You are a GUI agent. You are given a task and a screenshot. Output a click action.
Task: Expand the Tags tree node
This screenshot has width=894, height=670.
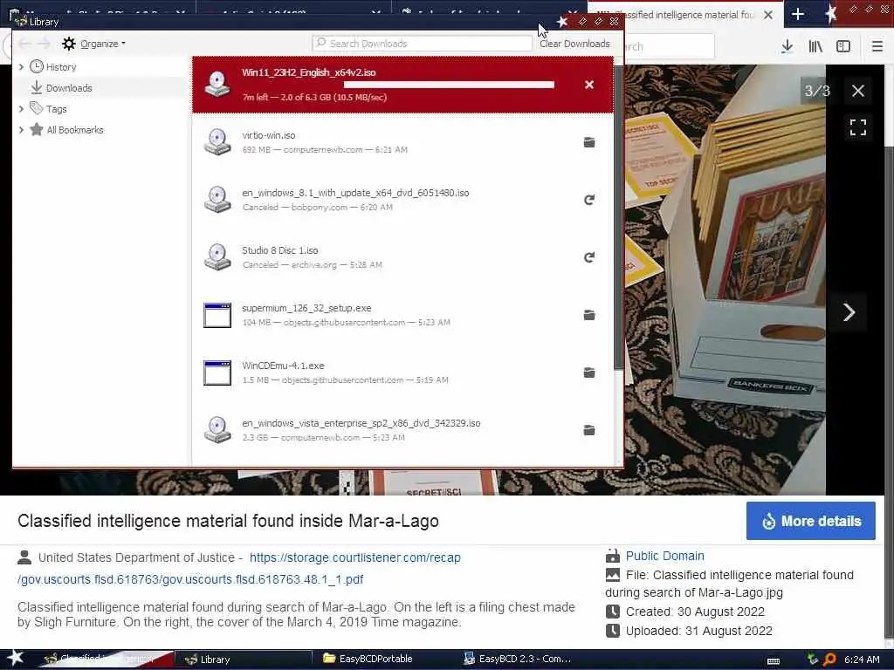(x=21, y=108)
